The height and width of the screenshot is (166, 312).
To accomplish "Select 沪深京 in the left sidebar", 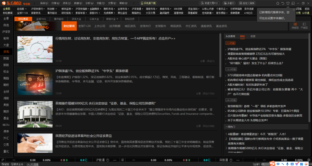I will tap(6, 32).
